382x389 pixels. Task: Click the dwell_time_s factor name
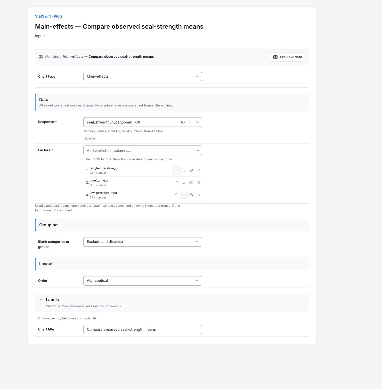coord(99,180)
